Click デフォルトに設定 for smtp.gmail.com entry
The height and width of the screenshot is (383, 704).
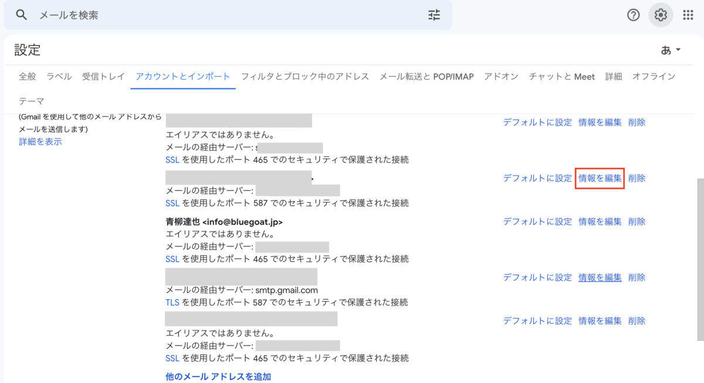[x=537, y=278]
